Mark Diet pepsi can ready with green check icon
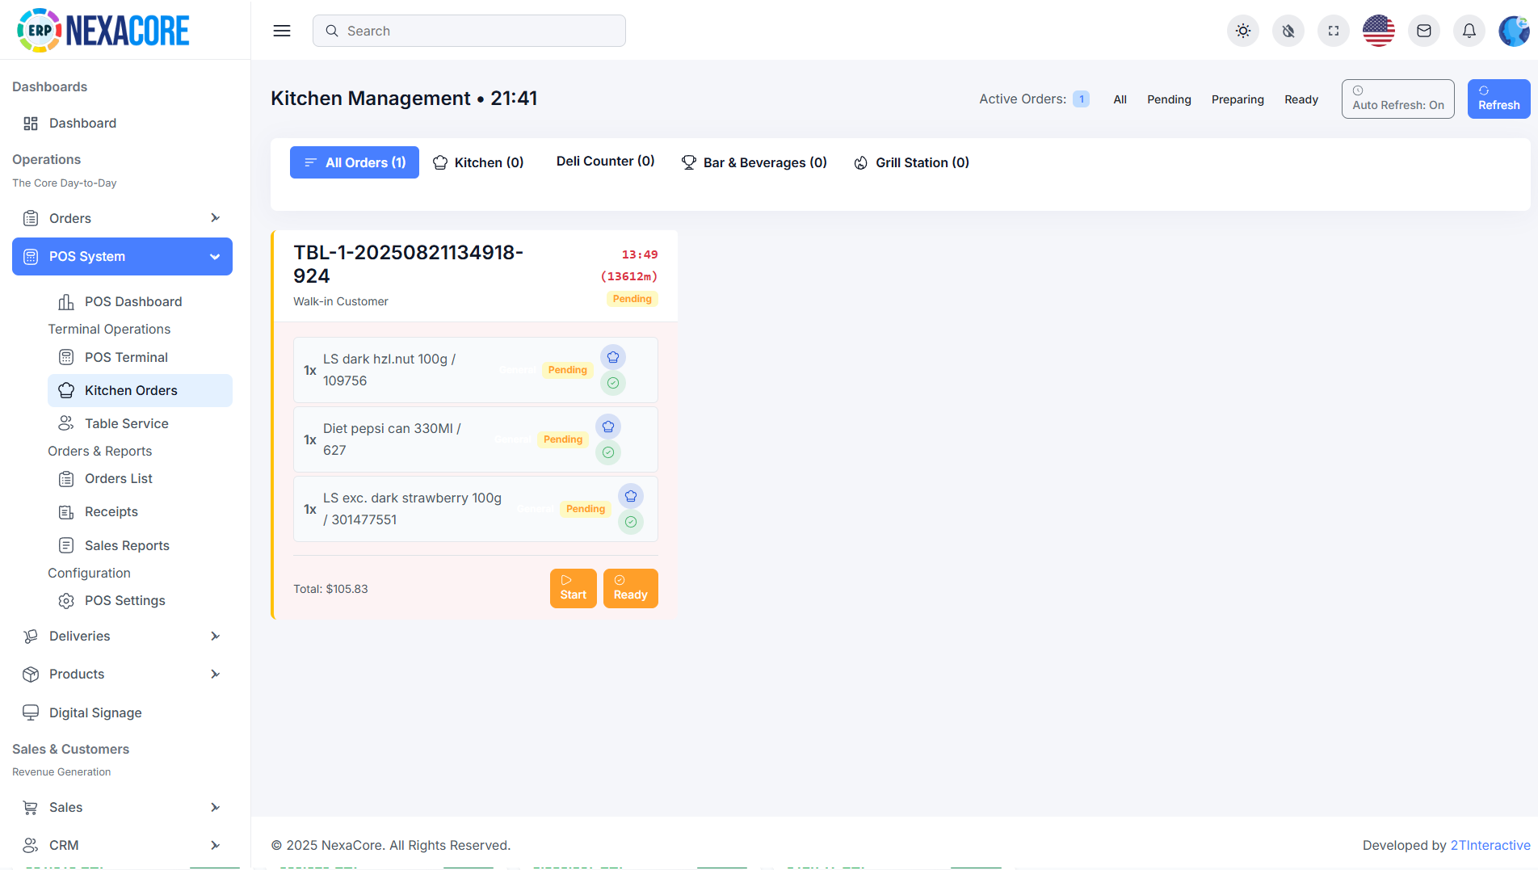This screenshot has height=870, width=1538. click(608, 452)
